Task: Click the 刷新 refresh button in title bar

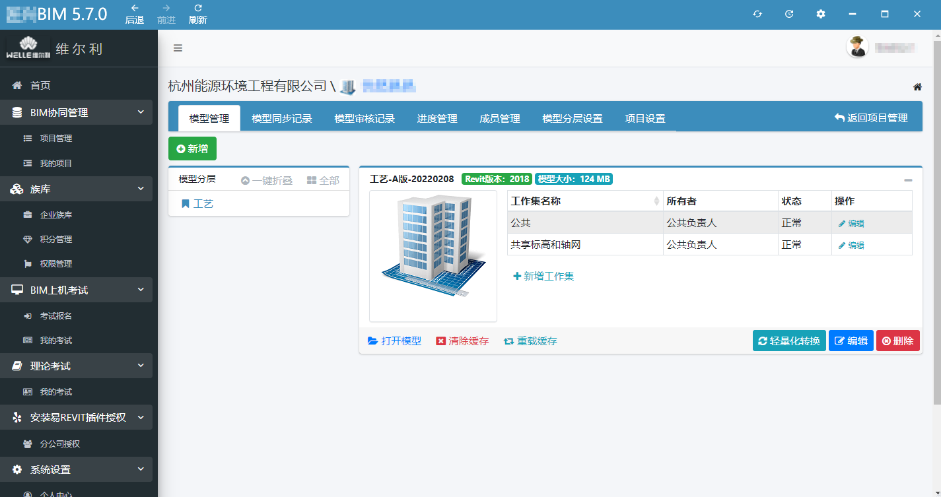Action: tap(197, 14)
